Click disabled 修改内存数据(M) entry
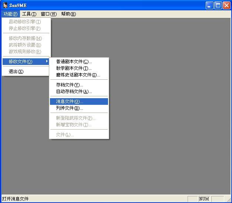The width and height of the screenshot is (232, 203). click(x=26, y=38)
